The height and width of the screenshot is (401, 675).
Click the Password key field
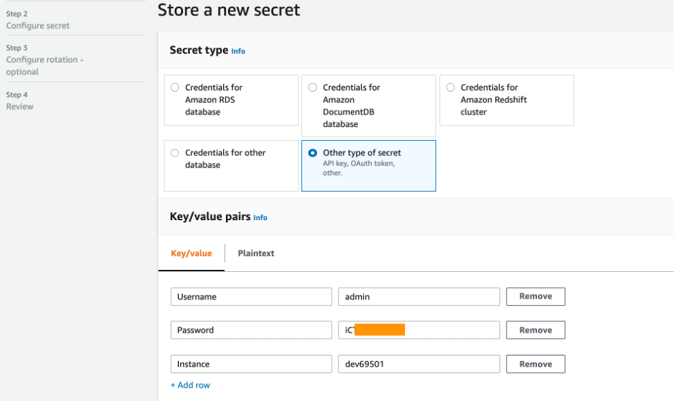251,330
